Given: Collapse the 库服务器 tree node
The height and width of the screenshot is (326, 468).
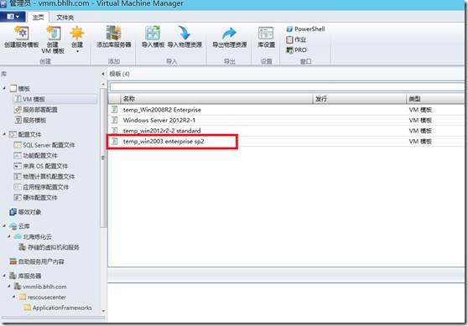Looking at the screenshot, I should [x=4, y=276].
